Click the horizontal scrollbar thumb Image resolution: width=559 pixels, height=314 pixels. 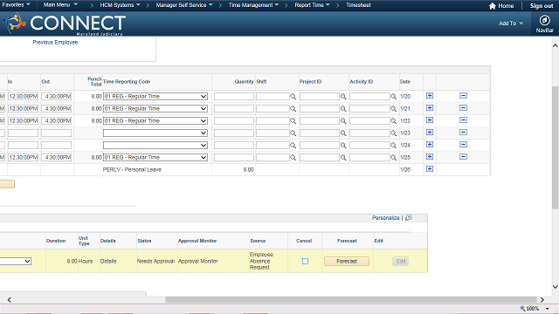coord(351,300)
